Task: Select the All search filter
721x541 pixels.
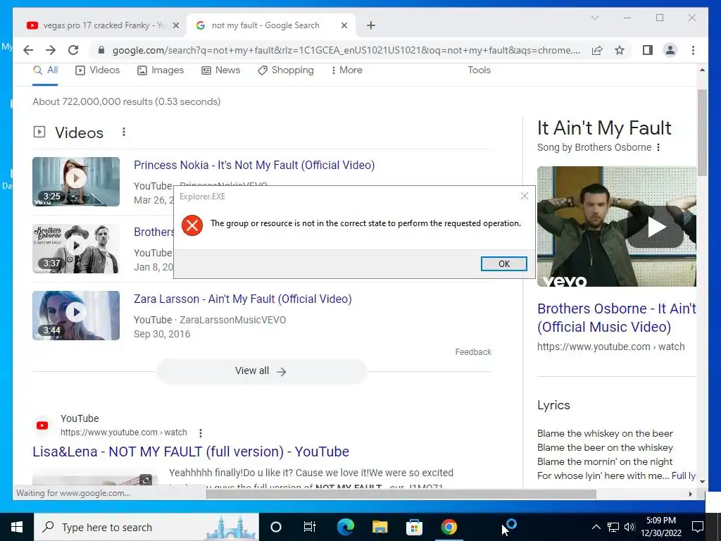Action: tap(46, 70)
